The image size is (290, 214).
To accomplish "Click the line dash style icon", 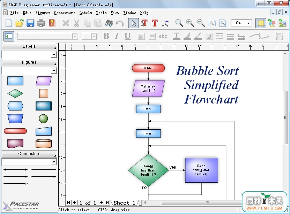I will (220, 36).
